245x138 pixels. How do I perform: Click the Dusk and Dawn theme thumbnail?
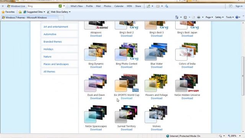(96, 83)
